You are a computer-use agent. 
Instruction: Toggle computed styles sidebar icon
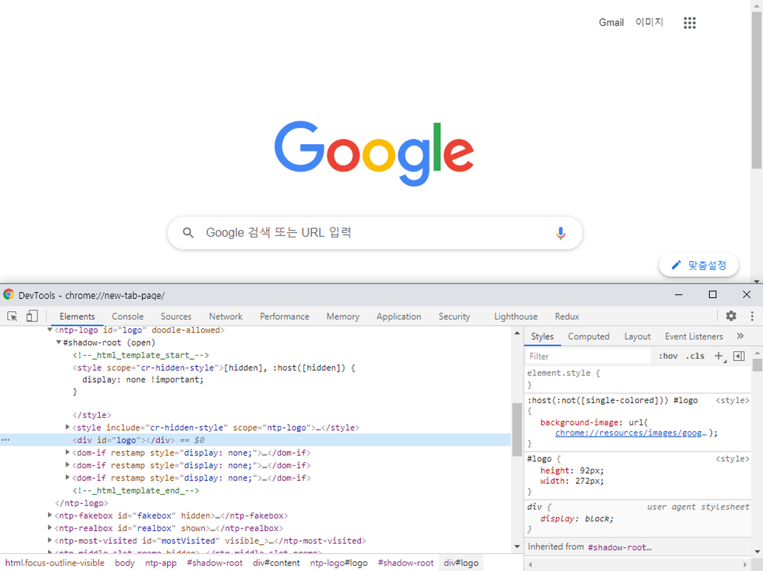[x=739, y=356]
